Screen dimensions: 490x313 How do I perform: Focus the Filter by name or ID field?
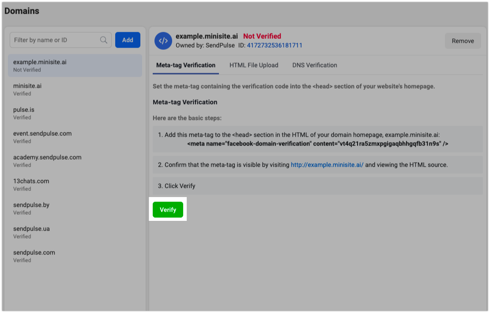[60, 40]
